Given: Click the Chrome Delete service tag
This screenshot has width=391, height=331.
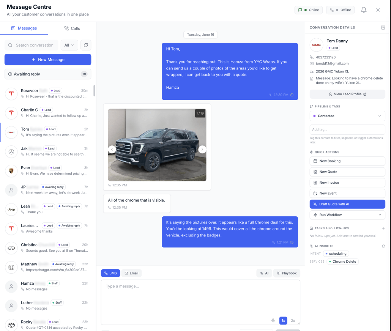Looking at the screenshot, I should pyautogui.click(x=342, y=262).
